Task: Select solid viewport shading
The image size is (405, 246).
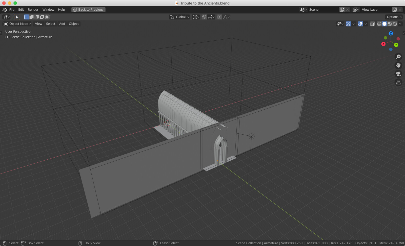Action: 384,24
